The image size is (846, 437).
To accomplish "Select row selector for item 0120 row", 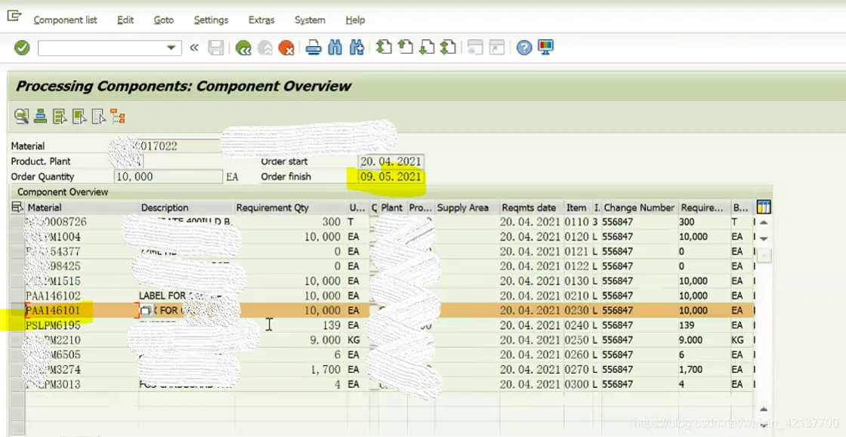I will pos(17,236).
